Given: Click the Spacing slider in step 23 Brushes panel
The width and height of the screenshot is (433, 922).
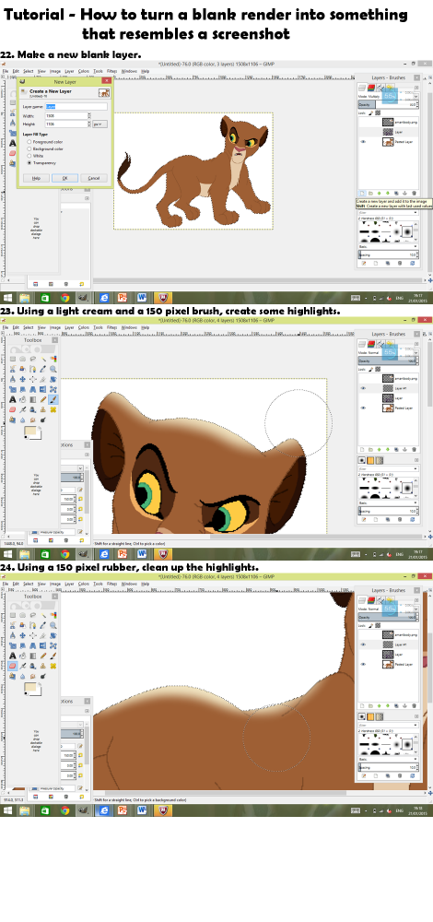Looking at the screenshot, I should 389,511.
